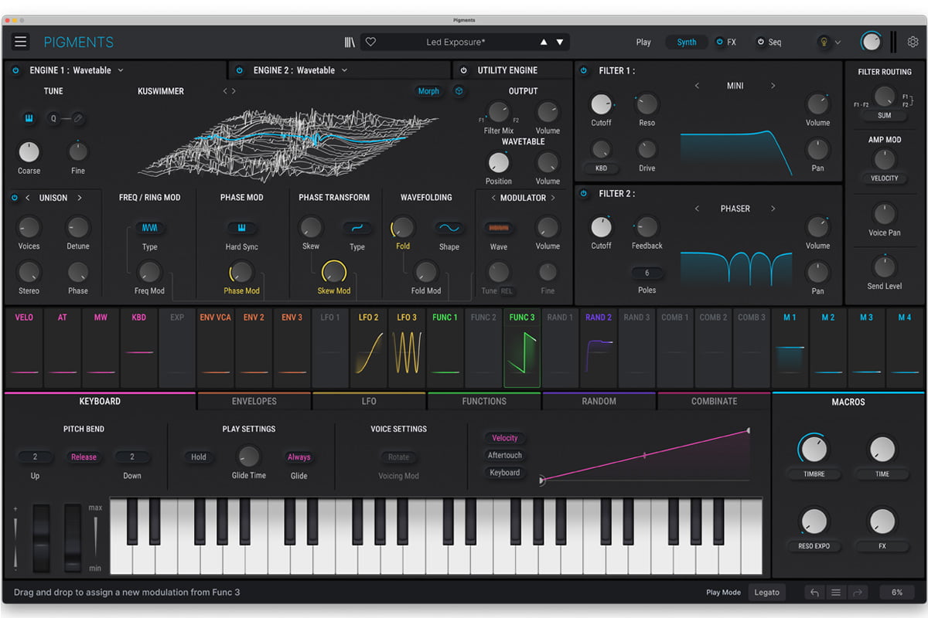Select the RAND 2 modulation source
This screenshot has width=928, height=618.
[599, 346]
